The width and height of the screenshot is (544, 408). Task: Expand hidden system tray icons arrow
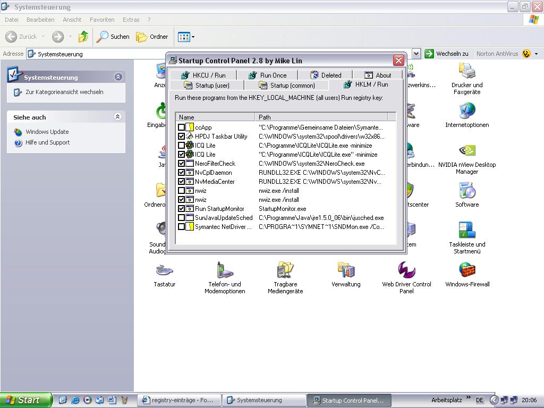[x=494, y=400]
